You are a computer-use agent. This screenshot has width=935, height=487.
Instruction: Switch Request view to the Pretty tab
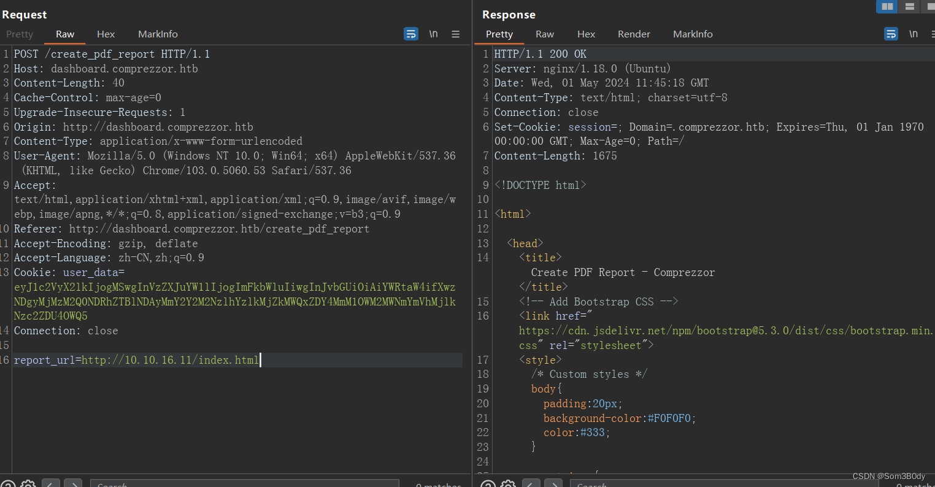20,34
